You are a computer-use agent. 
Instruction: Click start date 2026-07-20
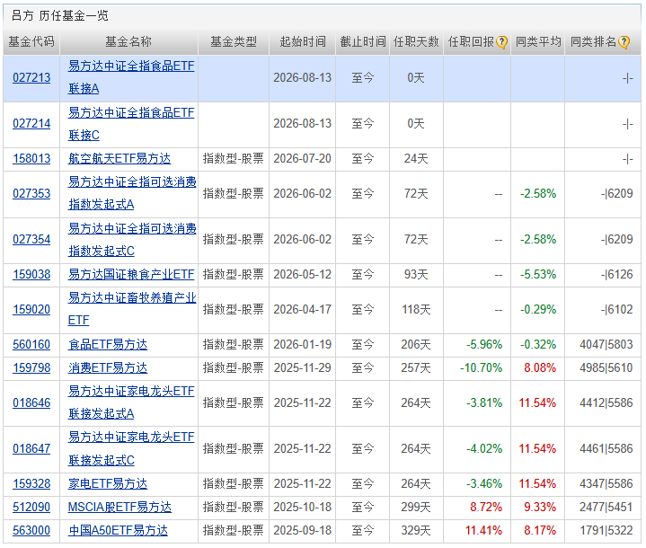[303, 159]
